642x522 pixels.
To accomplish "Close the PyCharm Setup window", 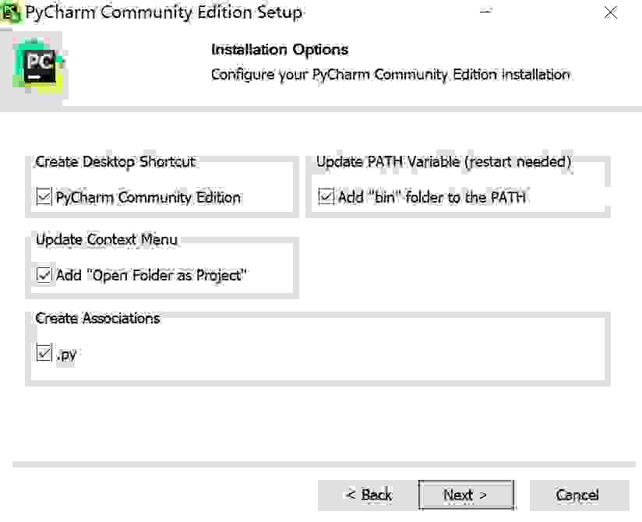I will (x=611, y=12).
